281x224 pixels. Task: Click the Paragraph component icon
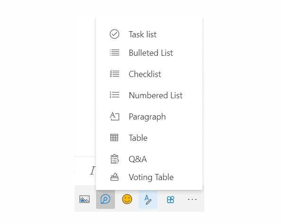[x=114, y=116]
